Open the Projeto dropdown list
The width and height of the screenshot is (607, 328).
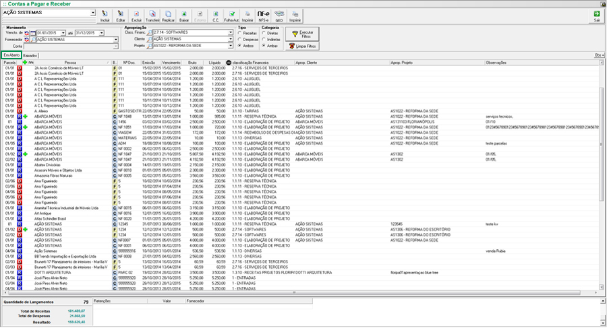pyautogui.click(x=231, y=46)
